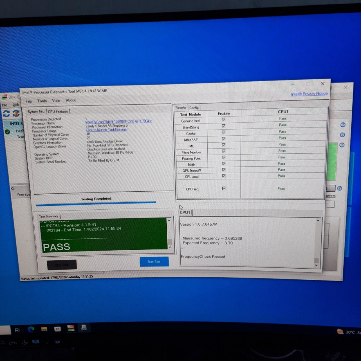Click the Task View taskbar icon
This screenshot has height=361, width=361.
[17, 330]
